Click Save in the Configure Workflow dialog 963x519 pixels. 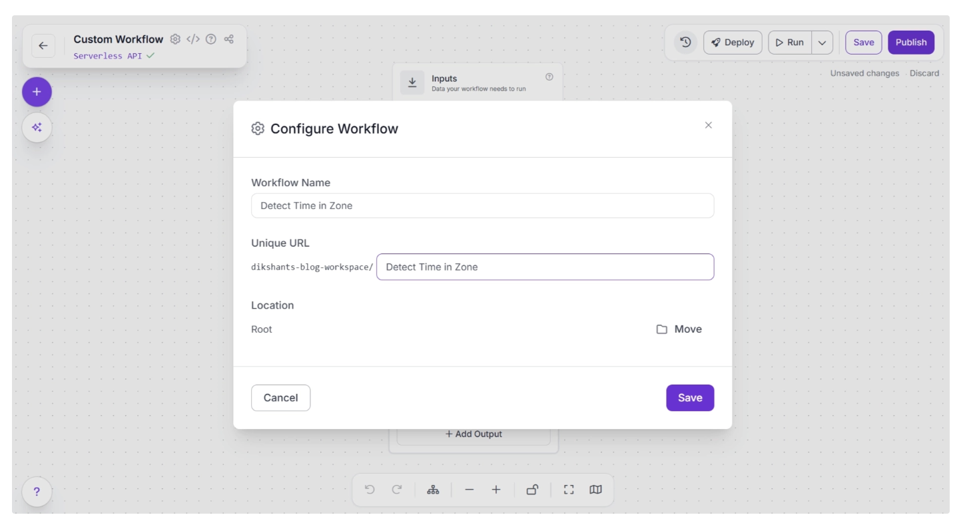(x=689, y=398)
